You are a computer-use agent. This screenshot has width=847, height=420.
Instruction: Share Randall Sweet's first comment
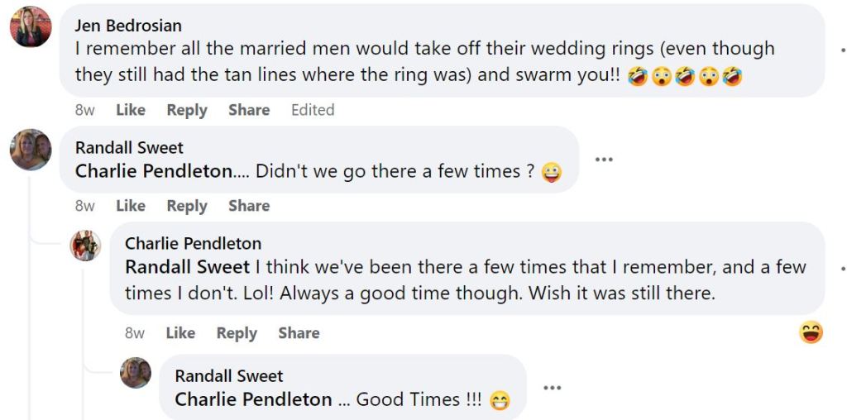pyautogui.click(x=249, y=206)
